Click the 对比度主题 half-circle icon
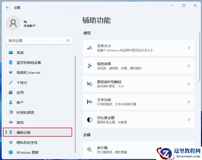This screenshot has width=202, height=160. tap(90, 120)
